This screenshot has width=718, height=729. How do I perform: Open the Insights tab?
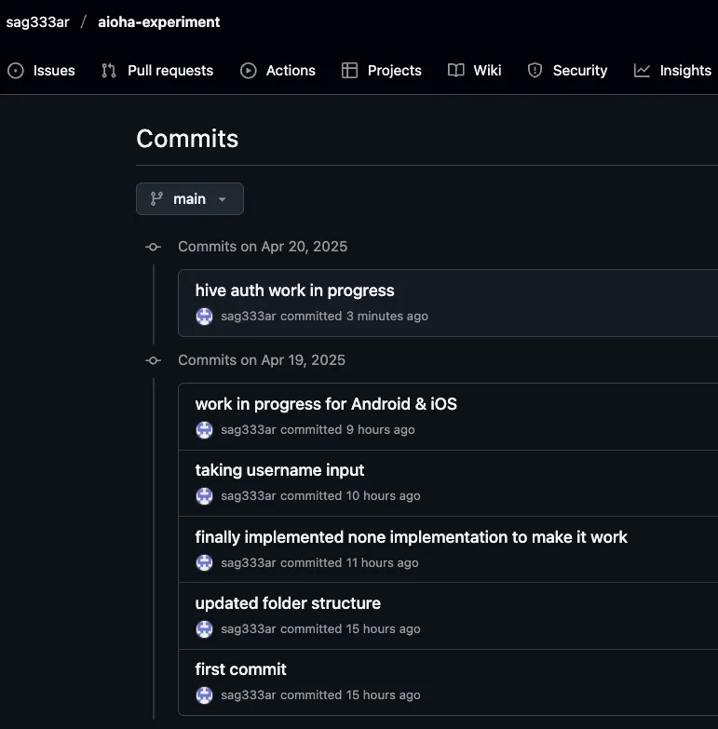[672, 71]
